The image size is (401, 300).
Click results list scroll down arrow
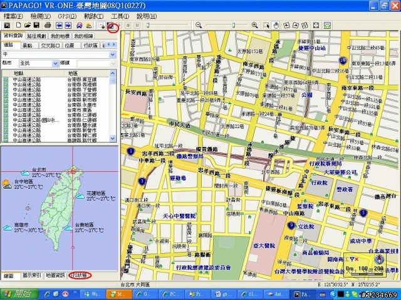pos(113,138)
